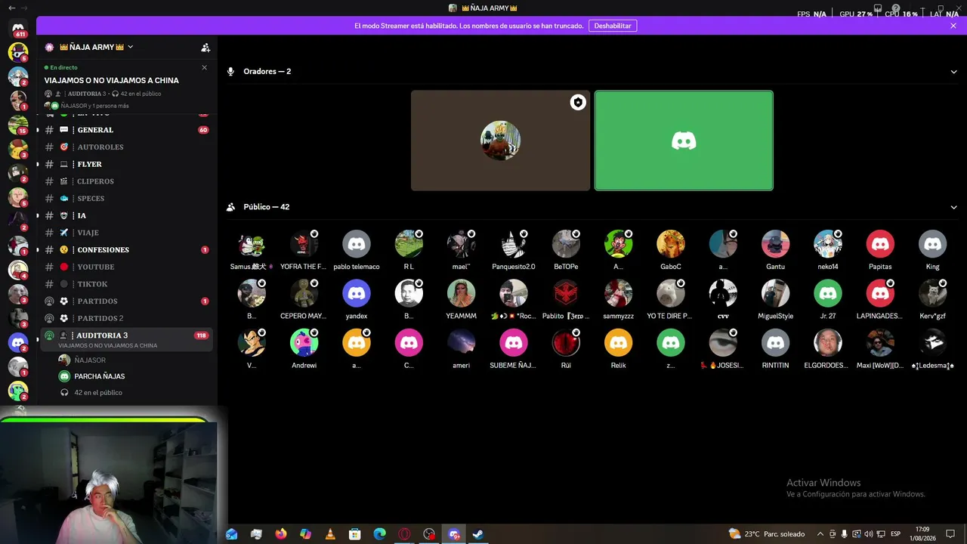Click the moderator badge on first speaker tile
The height and width of the screenshot is (544, 967).
point(578,103)
